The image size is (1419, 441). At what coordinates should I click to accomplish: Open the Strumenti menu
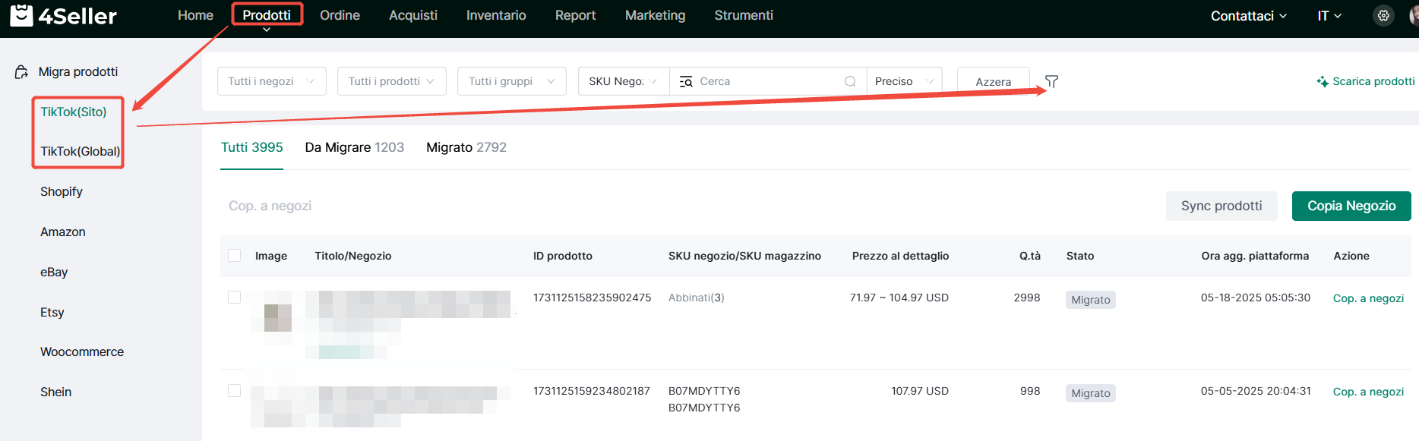coord(744,15)
